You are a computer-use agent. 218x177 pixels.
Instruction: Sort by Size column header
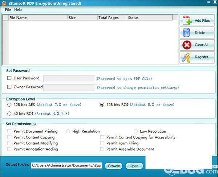pos(82,18)
